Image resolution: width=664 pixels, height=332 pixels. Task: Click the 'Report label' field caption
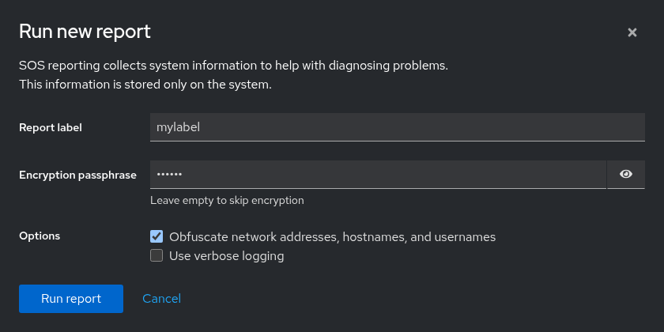coord(51,127)
